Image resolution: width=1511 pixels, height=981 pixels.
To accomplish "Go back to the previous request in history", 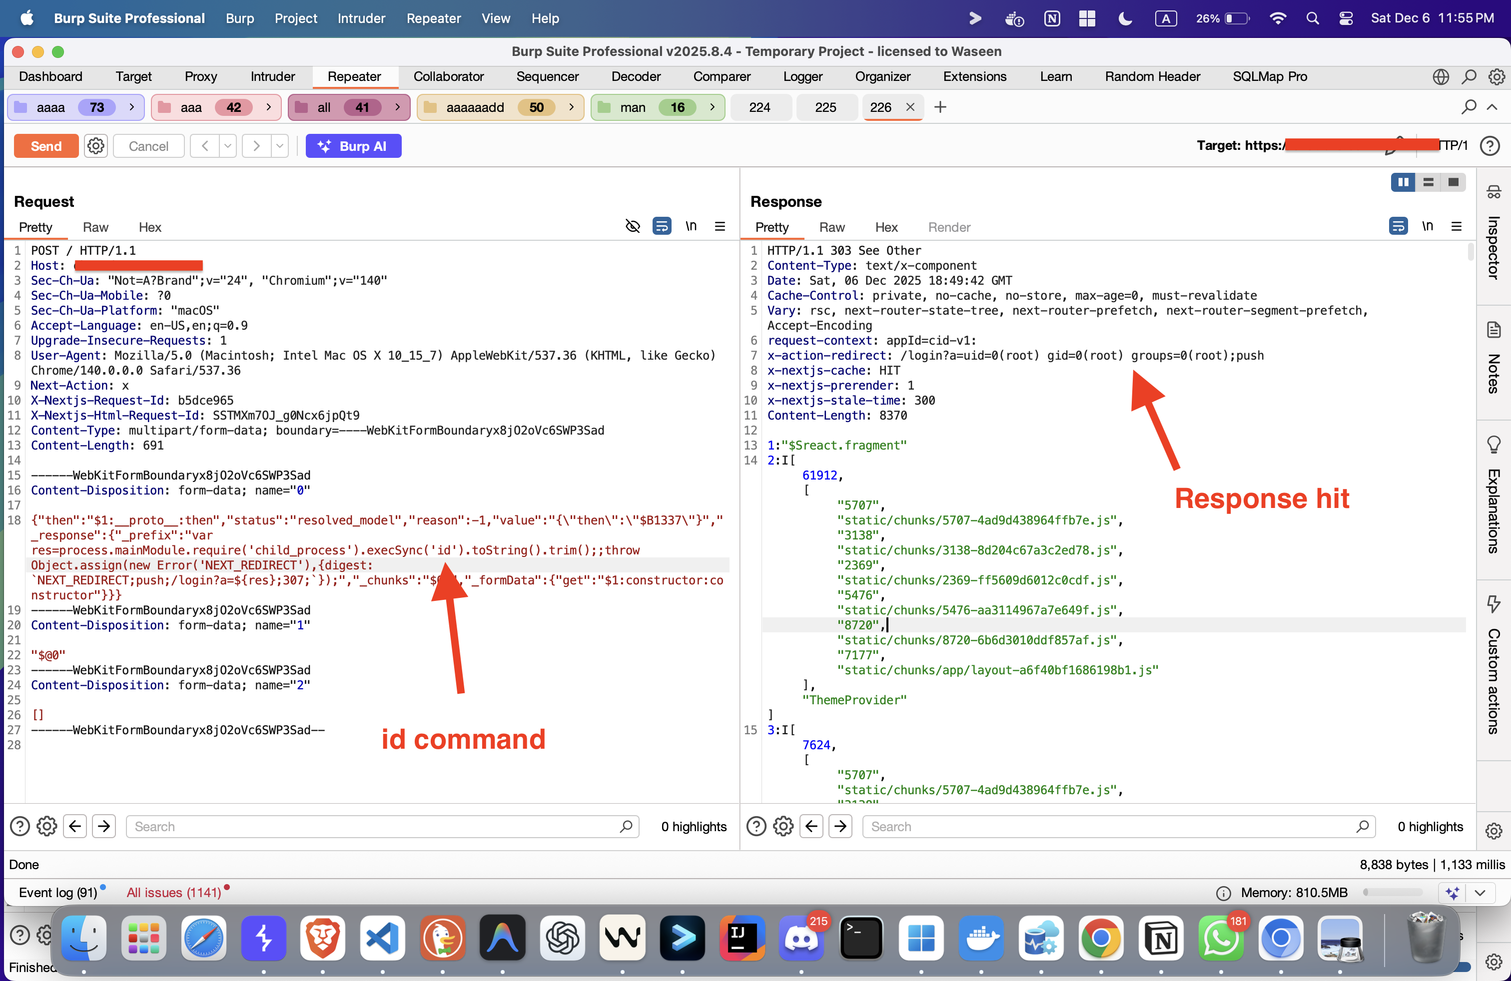I will [204, 146].
